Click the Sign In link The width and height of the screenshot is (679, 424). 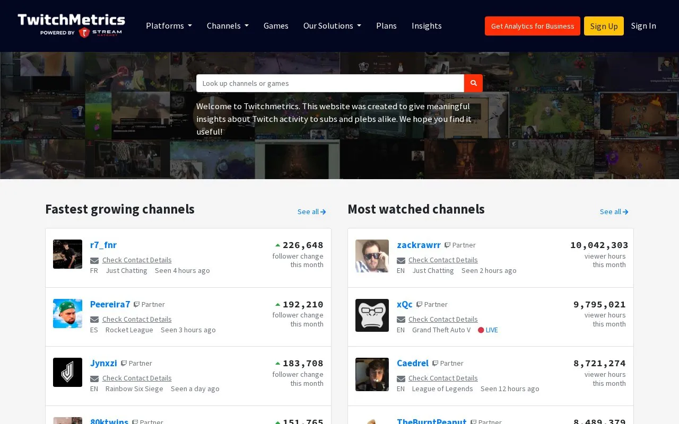pos(643,25)
